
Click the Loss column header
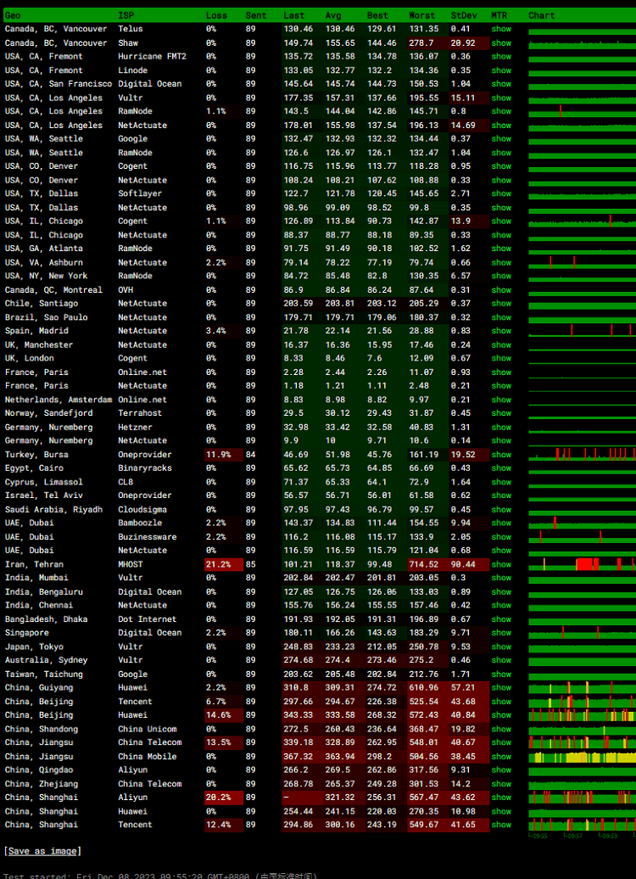216,15
